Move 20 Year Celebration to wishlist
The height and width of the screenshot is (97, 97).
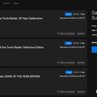coord(67,33)
